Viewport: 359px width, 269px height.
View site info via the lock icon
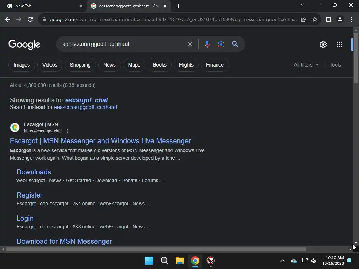44,20
